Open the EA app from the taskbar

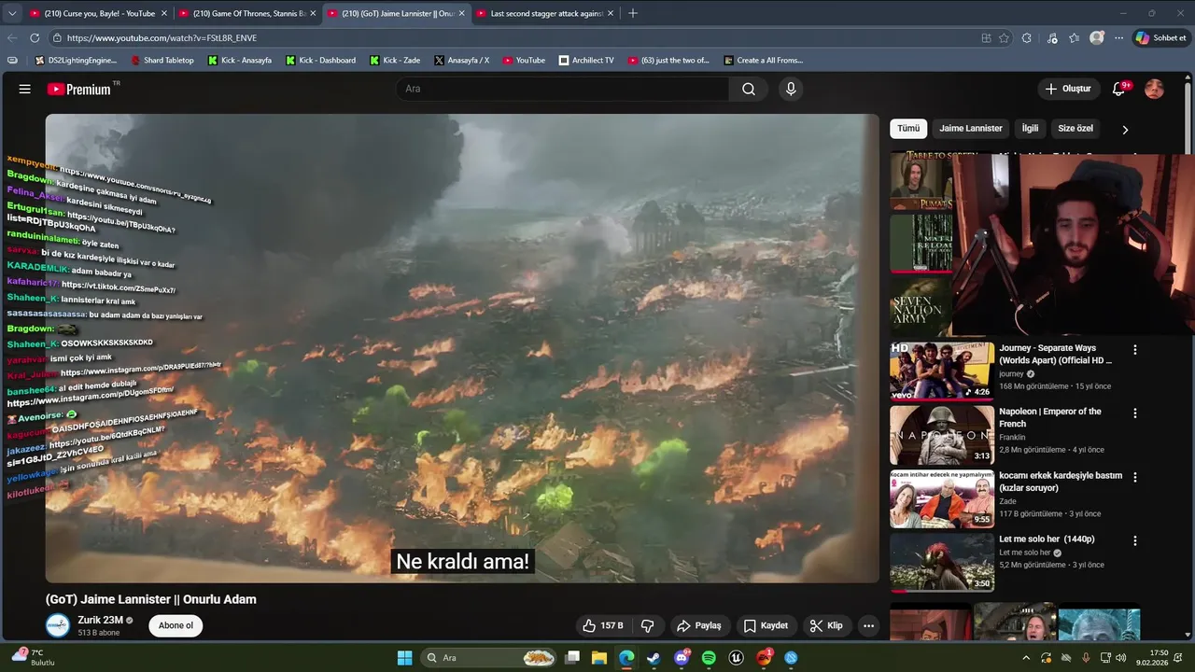point(764,658)
